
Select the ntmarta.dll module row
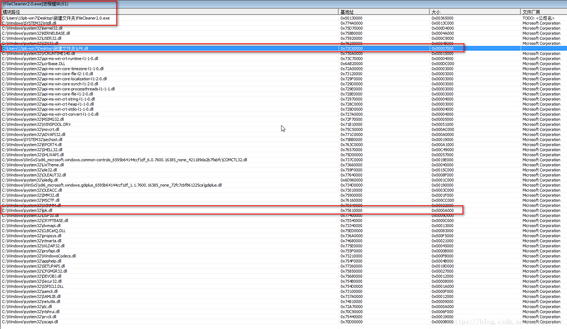click(x=283, y=241)
